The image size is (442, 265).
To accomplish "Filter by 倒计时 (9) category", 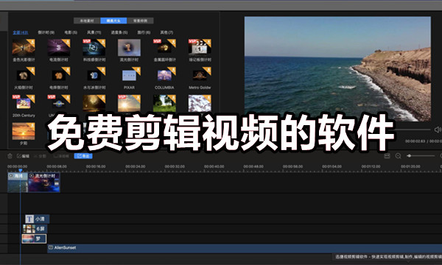I will 46,32.
